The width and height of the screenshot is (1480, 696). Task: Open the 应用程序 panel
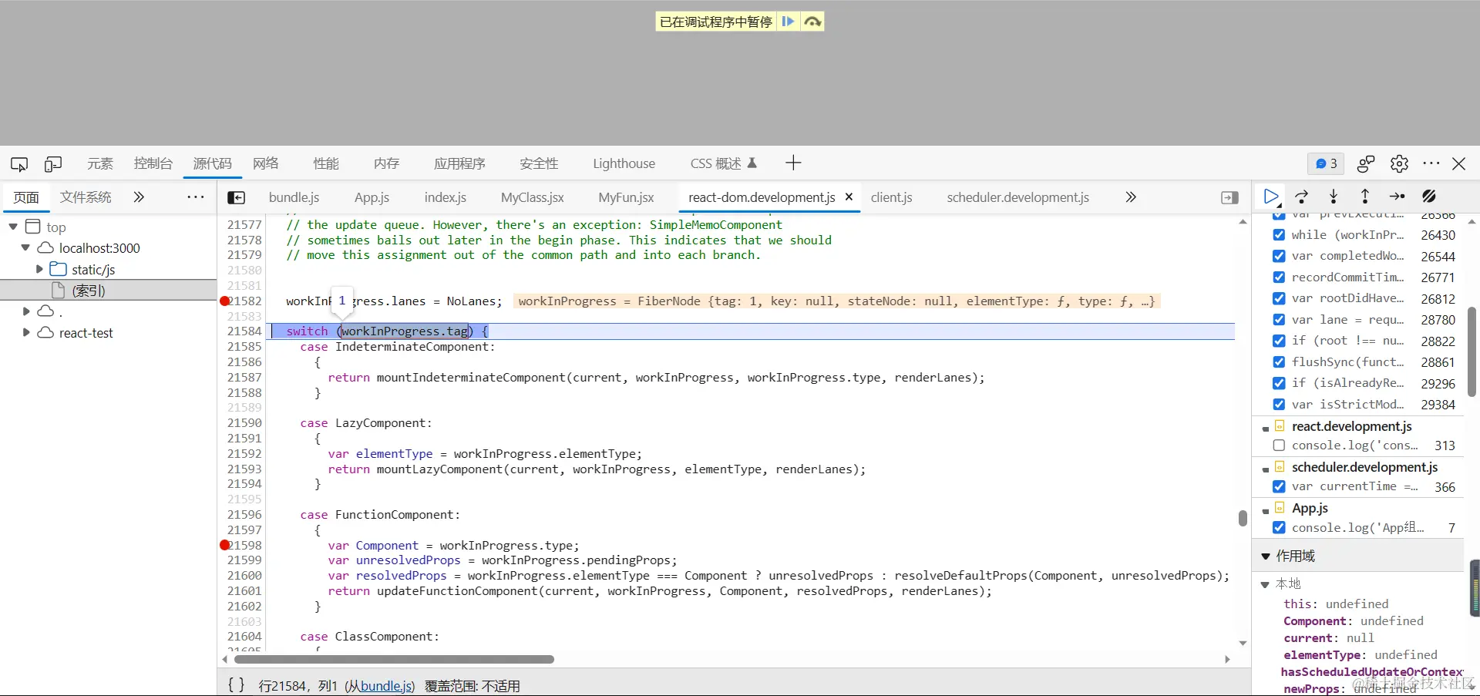pos(459,163)
